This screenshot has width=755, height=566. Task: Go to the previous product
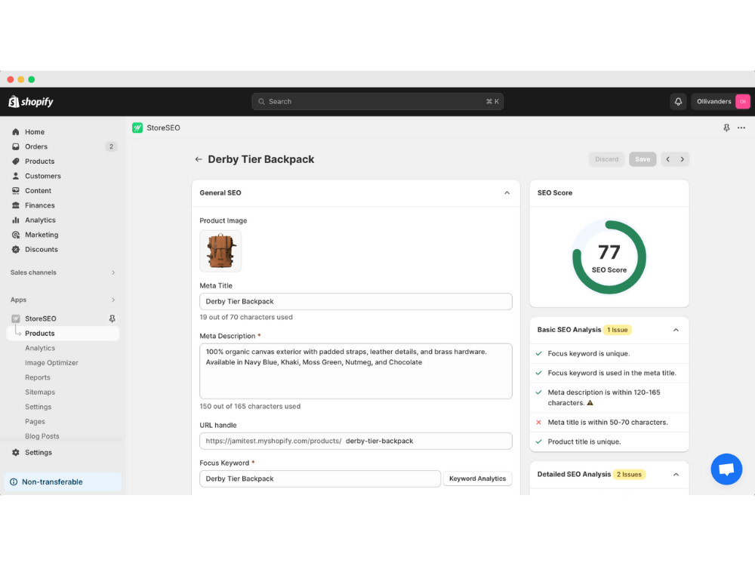tap(668, 159)
